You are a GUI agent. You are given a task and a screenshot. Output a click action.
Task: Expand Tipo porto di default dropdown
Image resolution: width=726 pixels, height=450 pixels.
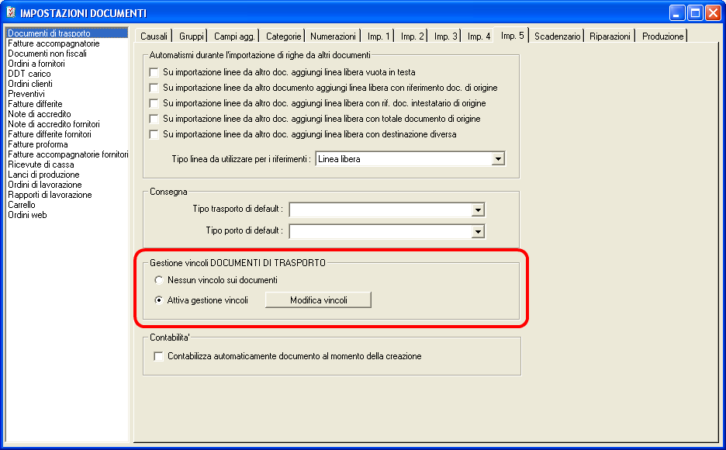pos(478,231)
